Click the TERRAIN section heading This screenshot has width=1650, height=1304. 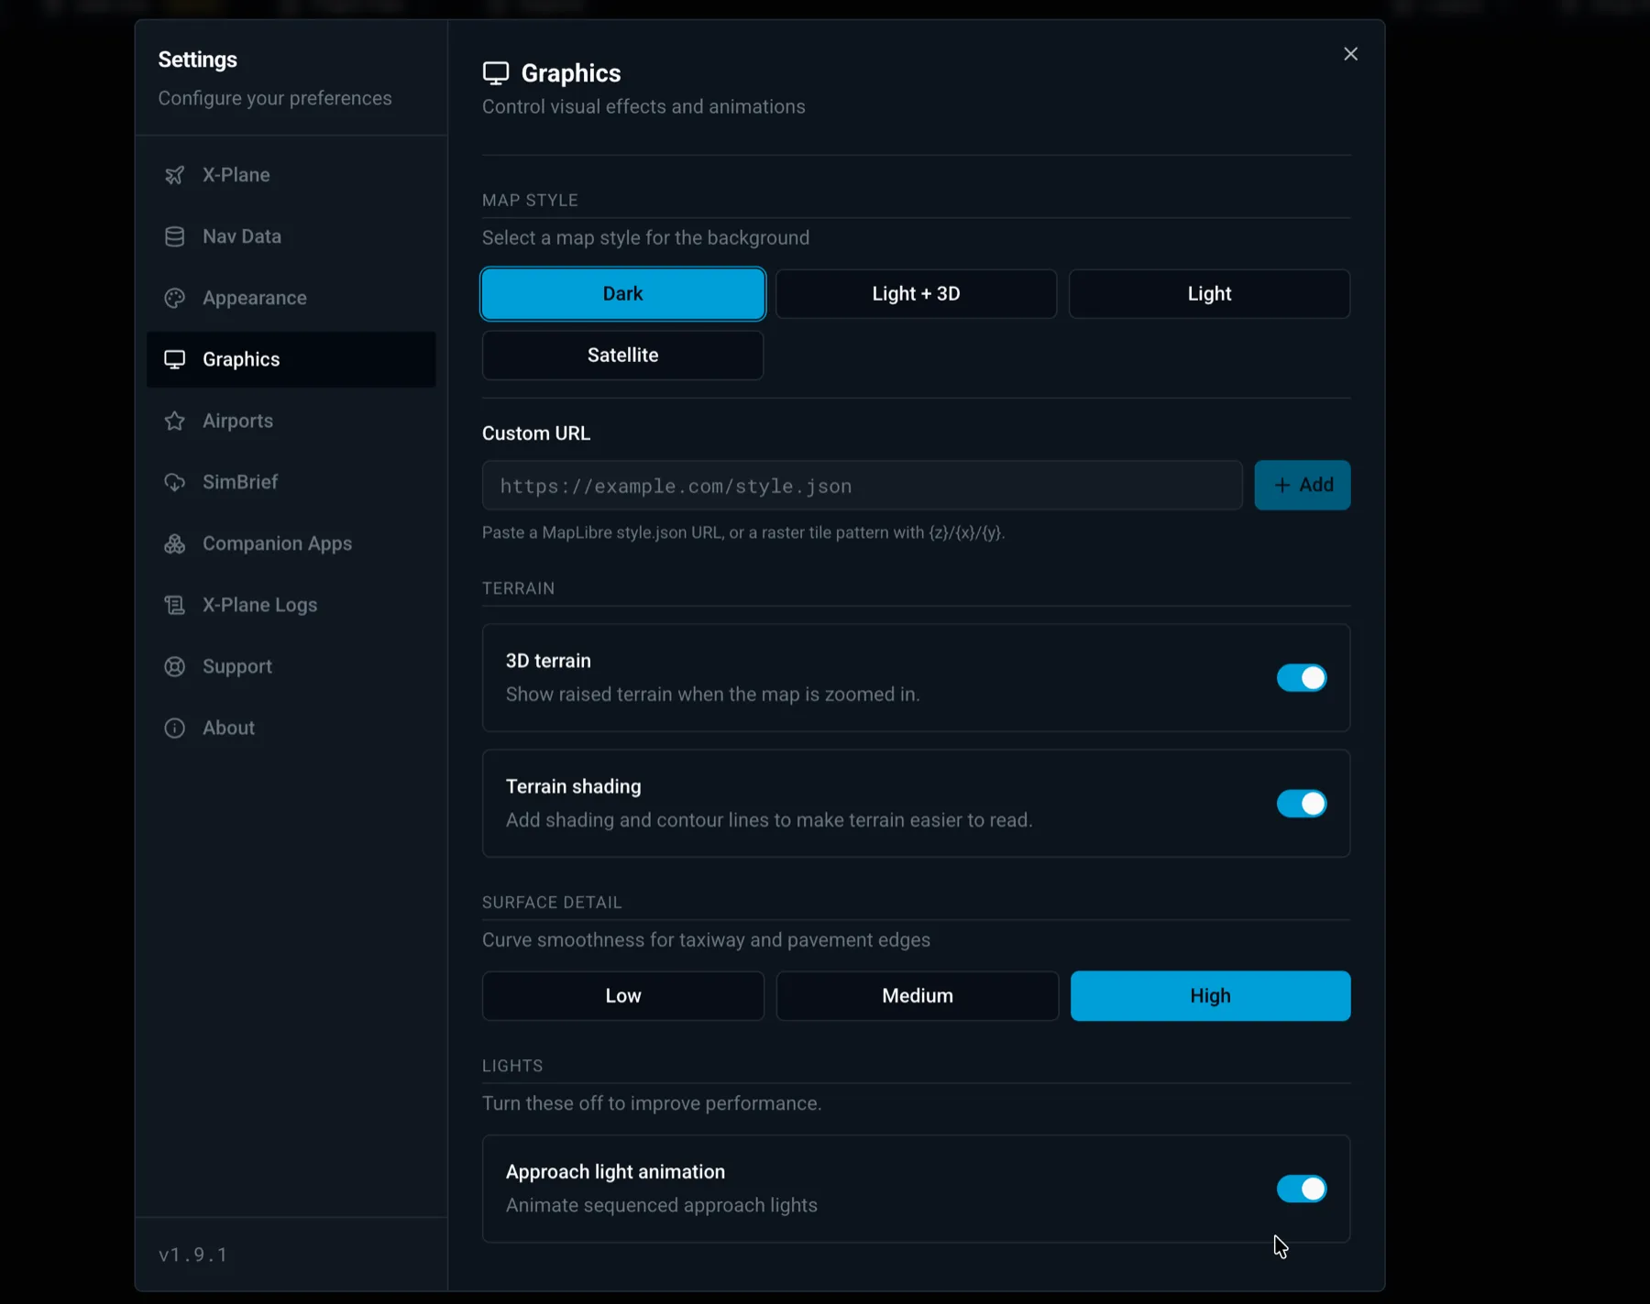click(518, 588)
